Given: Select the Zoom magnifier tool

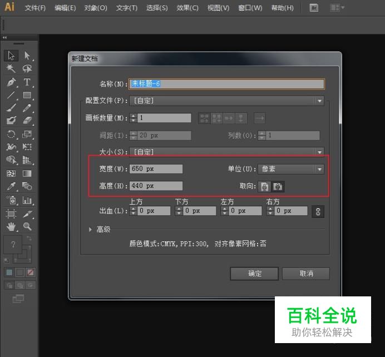Looking at the screenshot, I should click(x=27, y=226).
